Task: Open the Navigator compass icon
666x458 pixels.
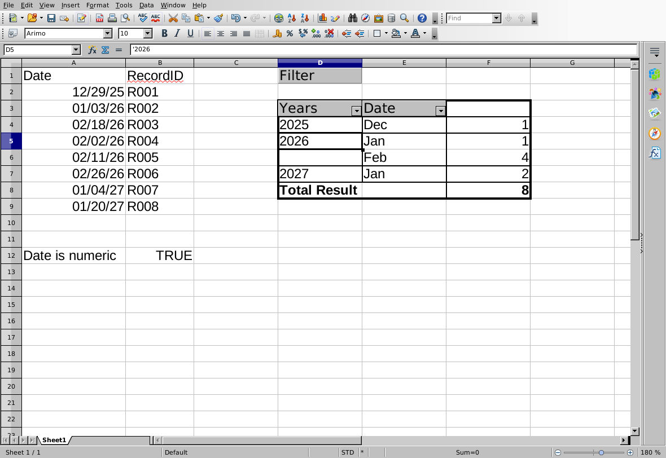Action: (x=365, y=18)
